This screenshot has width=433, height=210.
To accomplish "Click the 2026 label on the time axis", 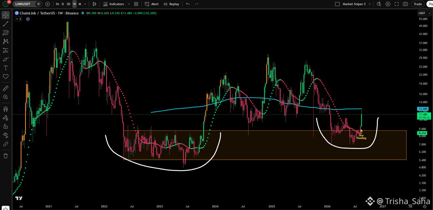I will (327, 206).
